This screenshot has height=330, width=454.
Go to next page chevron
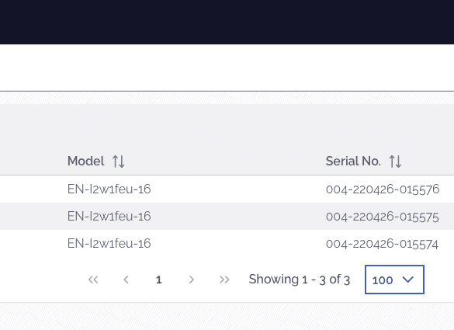coord(192,280)
